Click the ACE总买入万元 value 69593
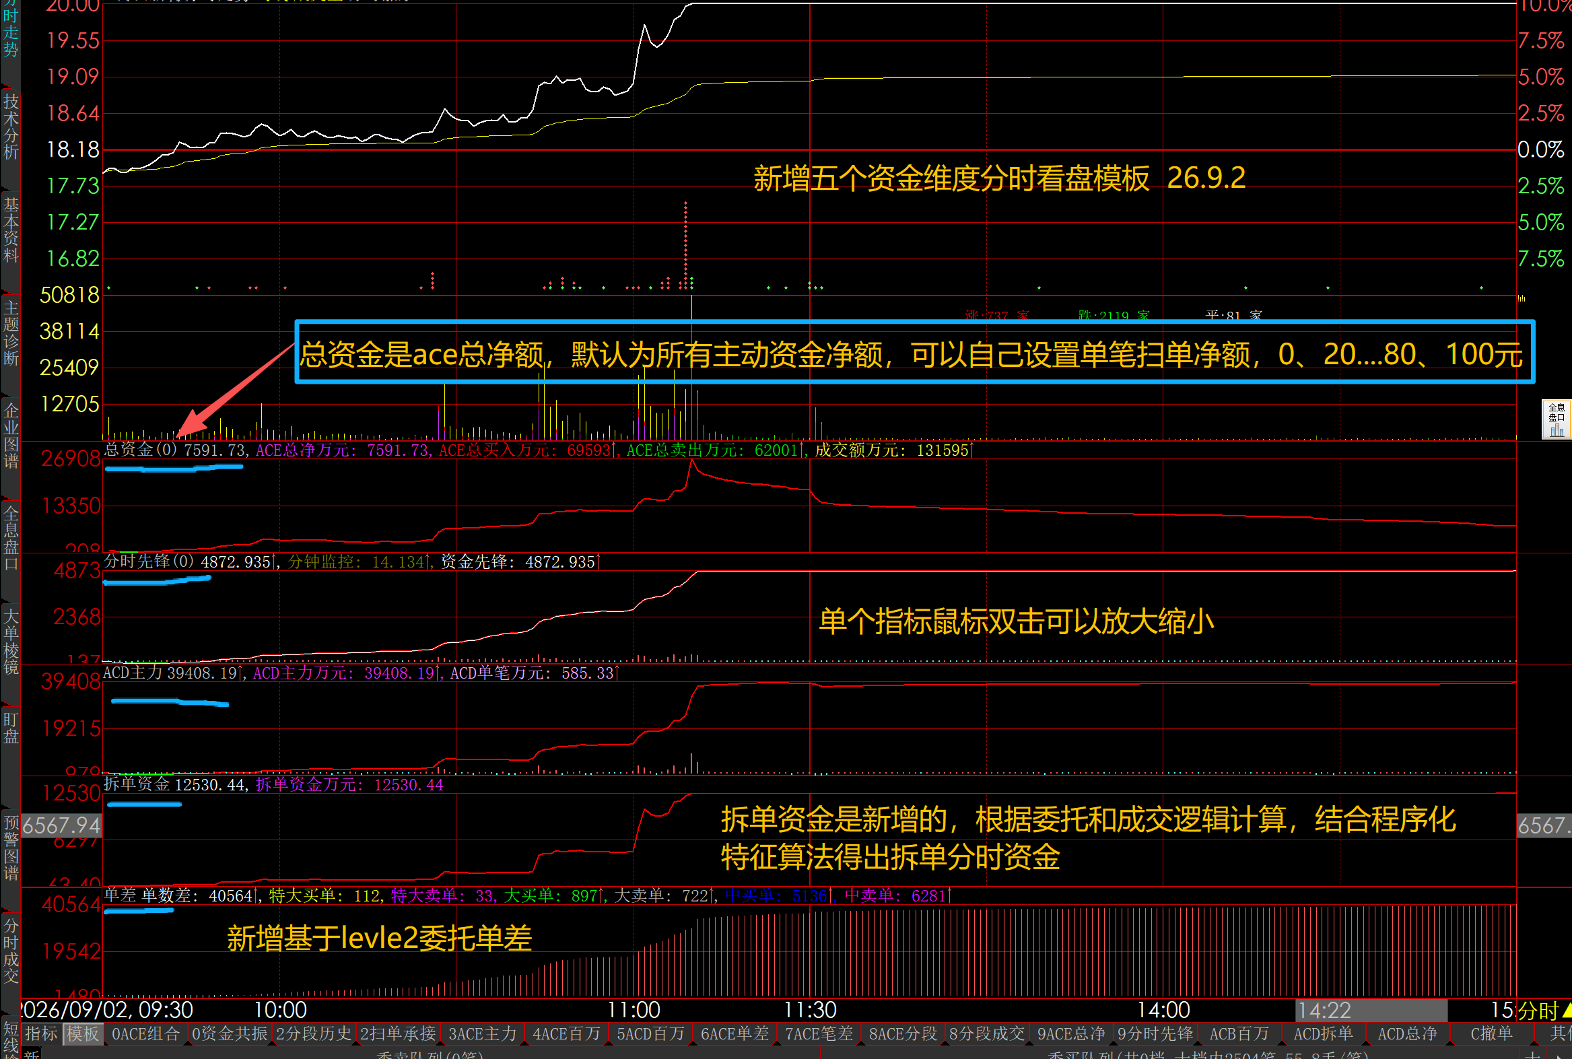Image resolution: width=1572 pixels, height=1059 pixels. [x=589, y=450]
